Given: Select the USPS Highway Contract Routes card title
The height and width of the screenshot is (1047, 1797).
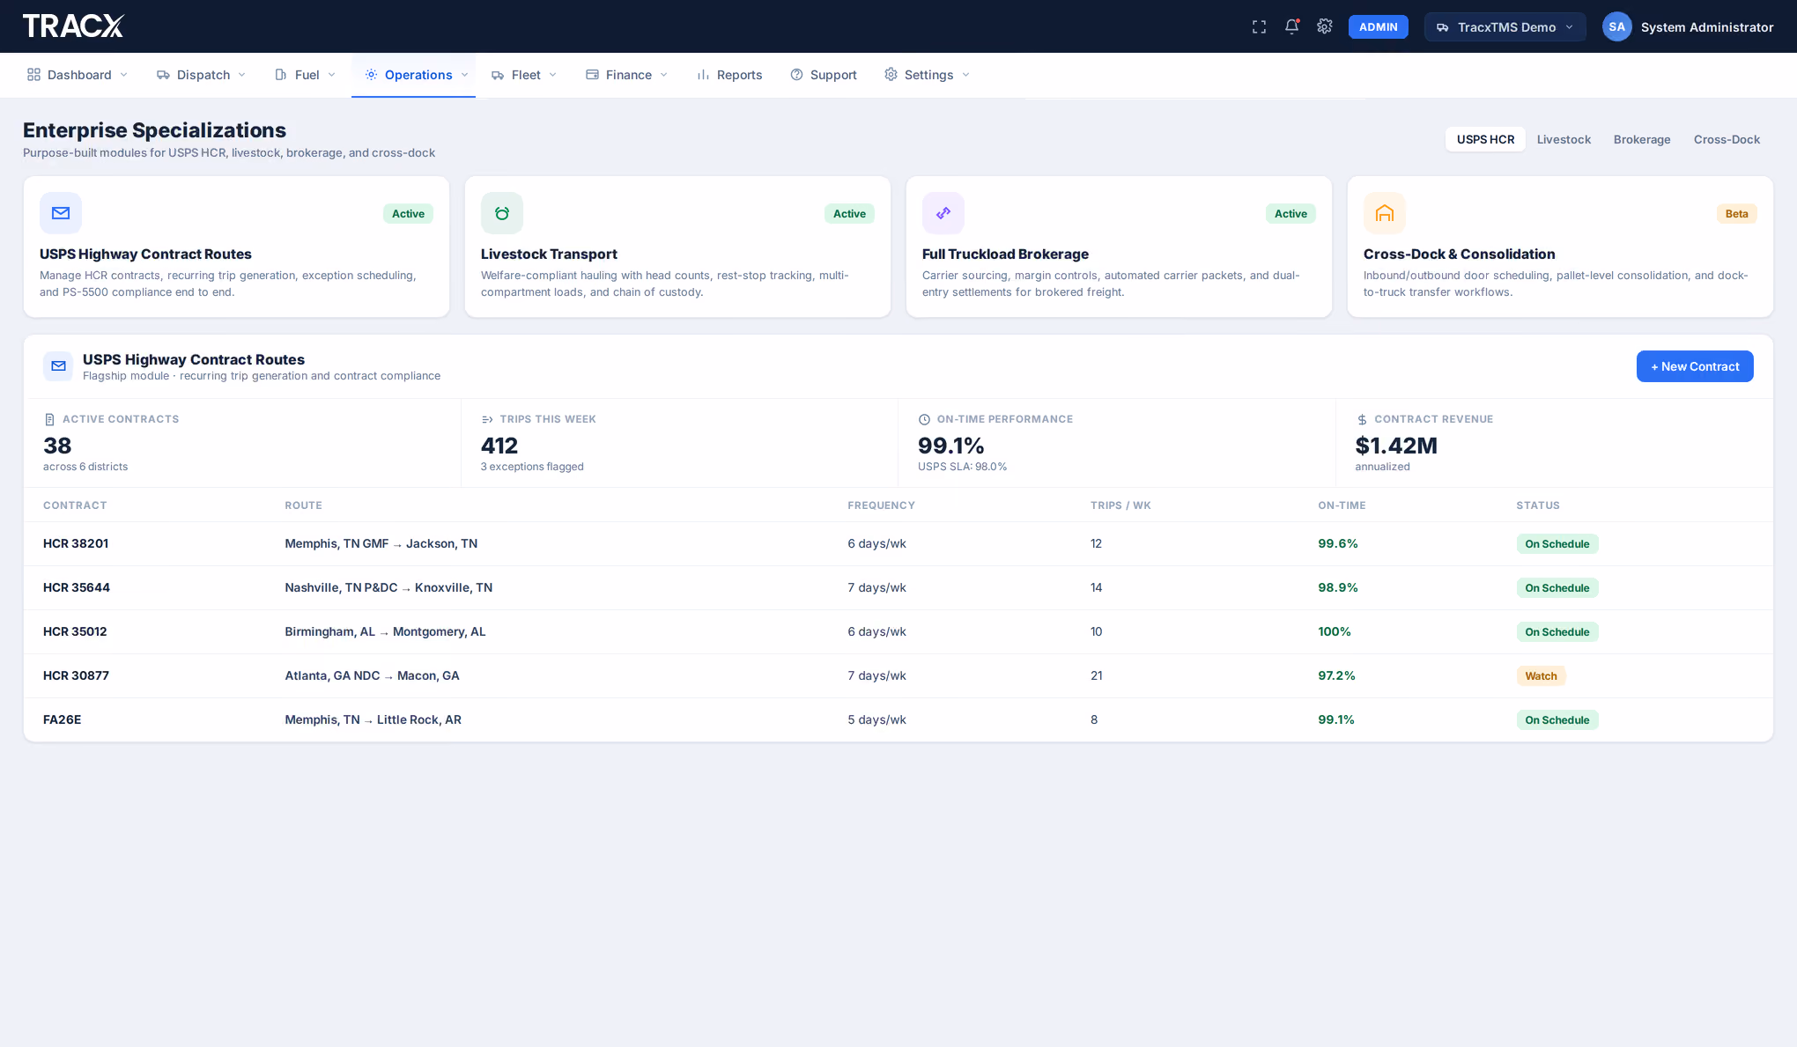Looking at the screenshot, I should tap(145, 254).
